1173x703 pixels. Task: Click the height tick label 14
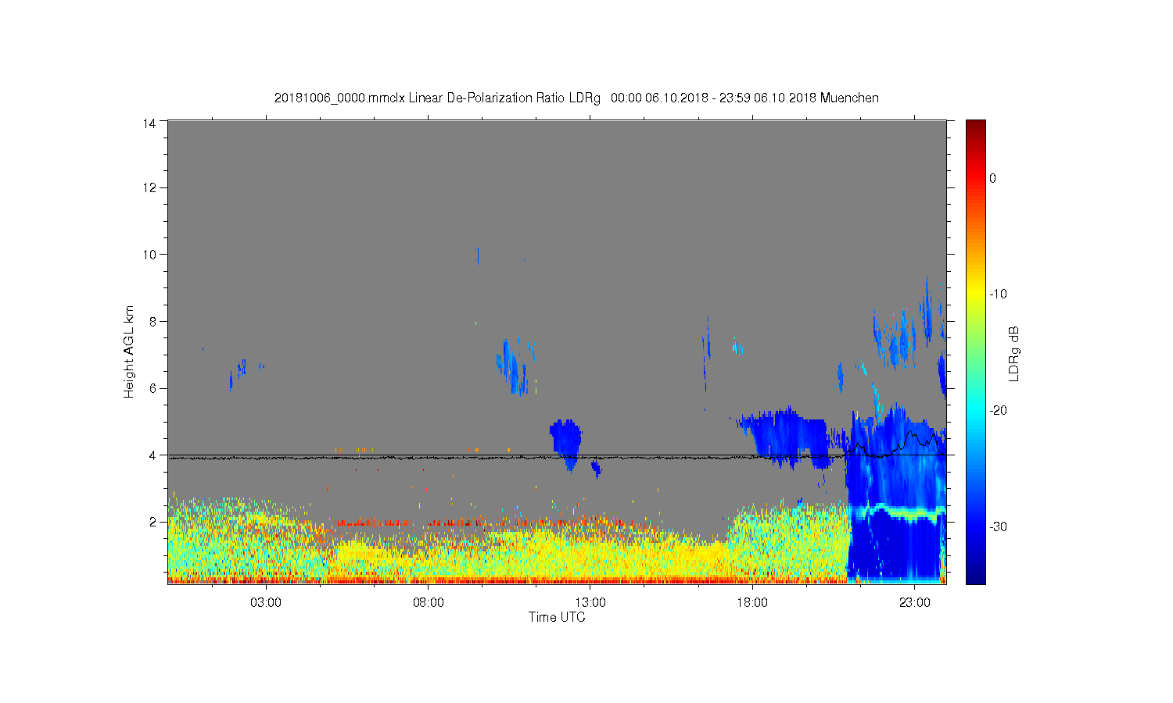click(149, 123)
